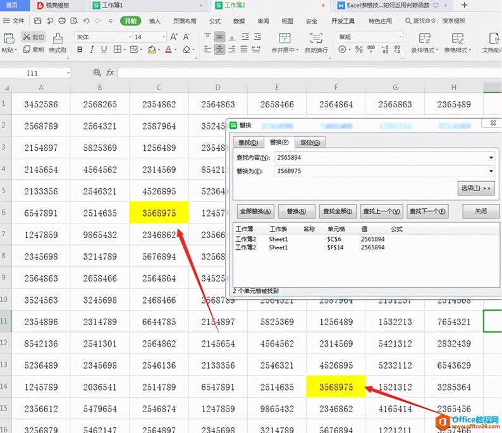Toggle middle vertical alignment

[219, 37]
